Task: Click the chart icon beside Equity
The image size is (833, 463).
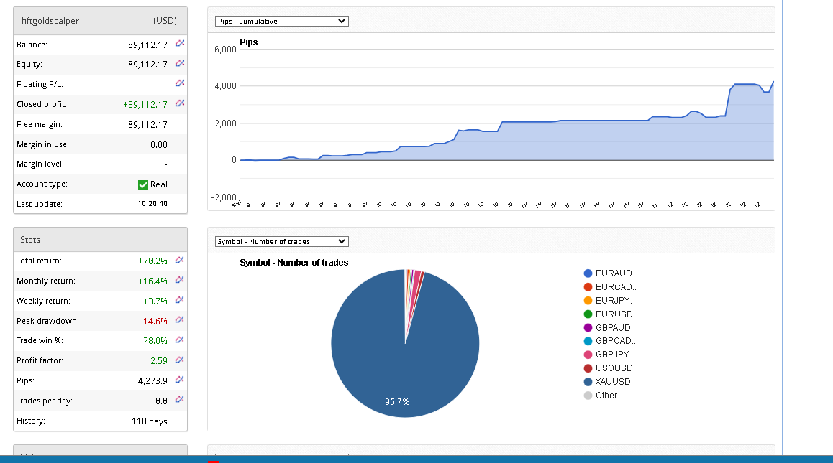Action: [180, 65]
